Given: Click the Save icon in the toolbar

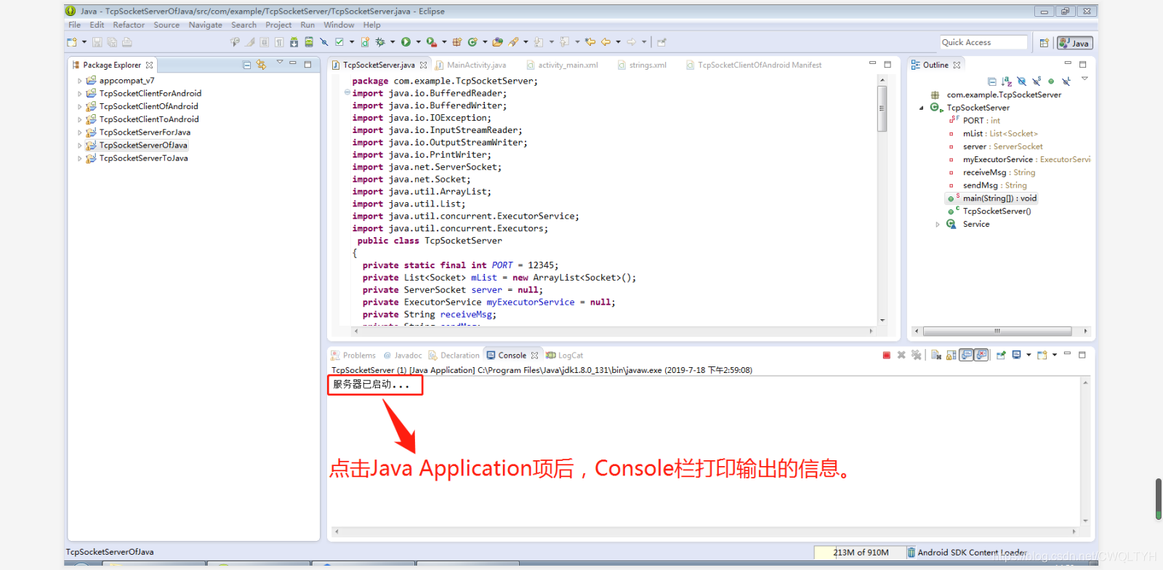Looking at the screenshot, I should (x=97, y=42).
